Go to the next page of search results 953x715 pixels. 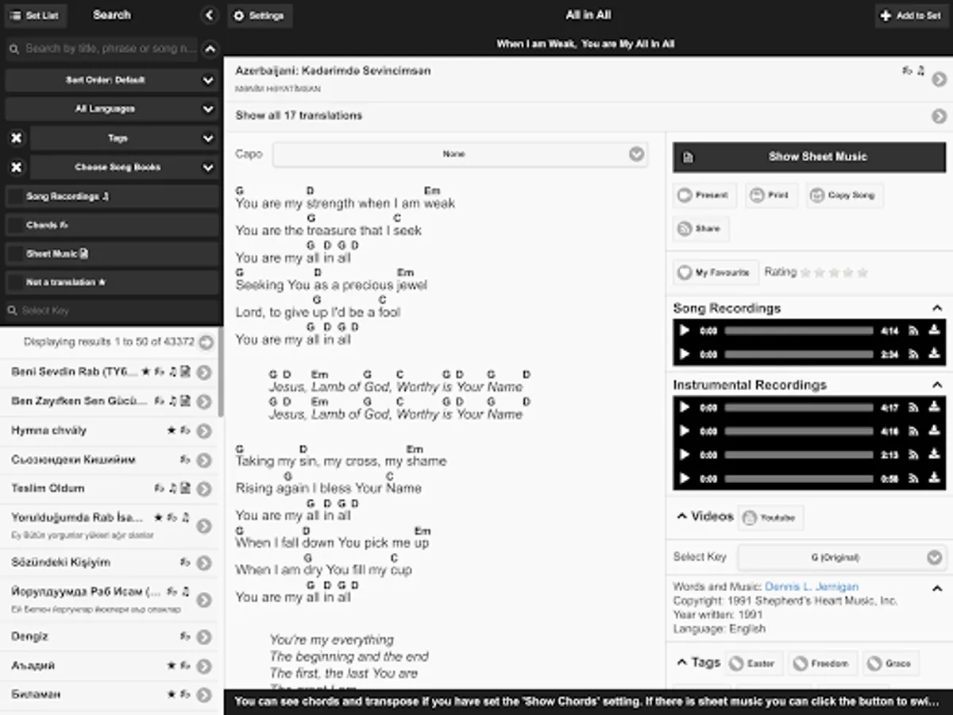tap(206, 342)
